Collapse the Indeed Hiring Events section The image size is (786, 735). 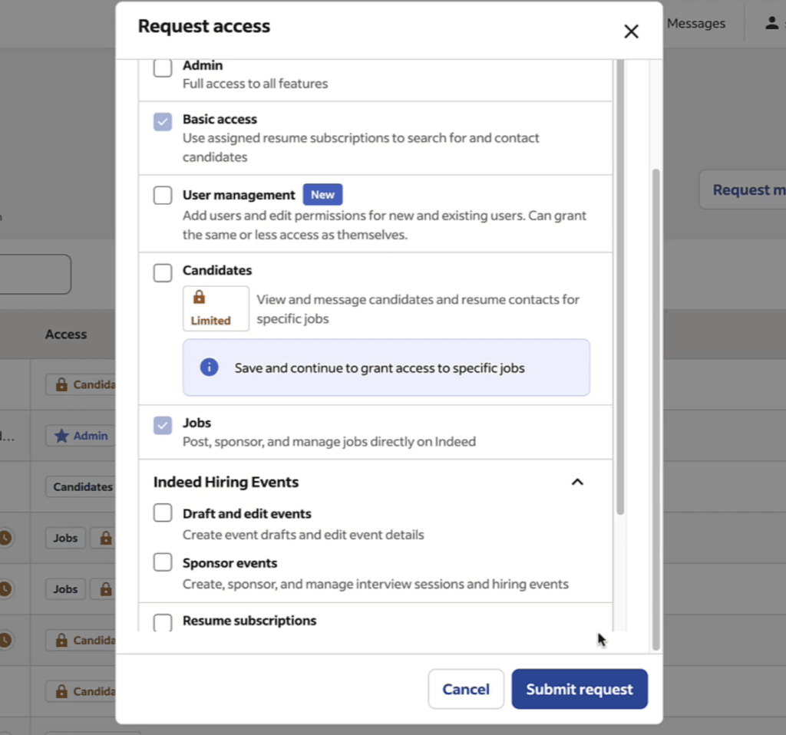pyautogui.click(x=578, y=482)
